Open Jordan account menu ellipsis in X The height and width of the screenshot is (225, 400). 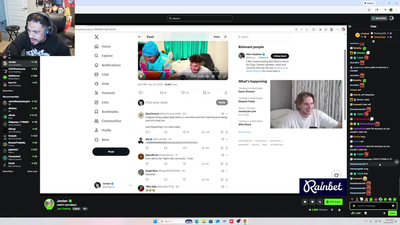(x=130, y=185)
